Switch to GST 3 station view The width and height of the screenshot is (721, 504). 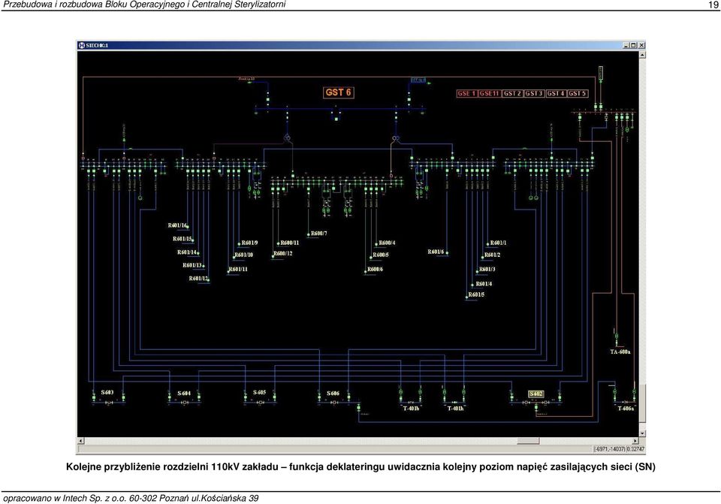tap(534, 93)
